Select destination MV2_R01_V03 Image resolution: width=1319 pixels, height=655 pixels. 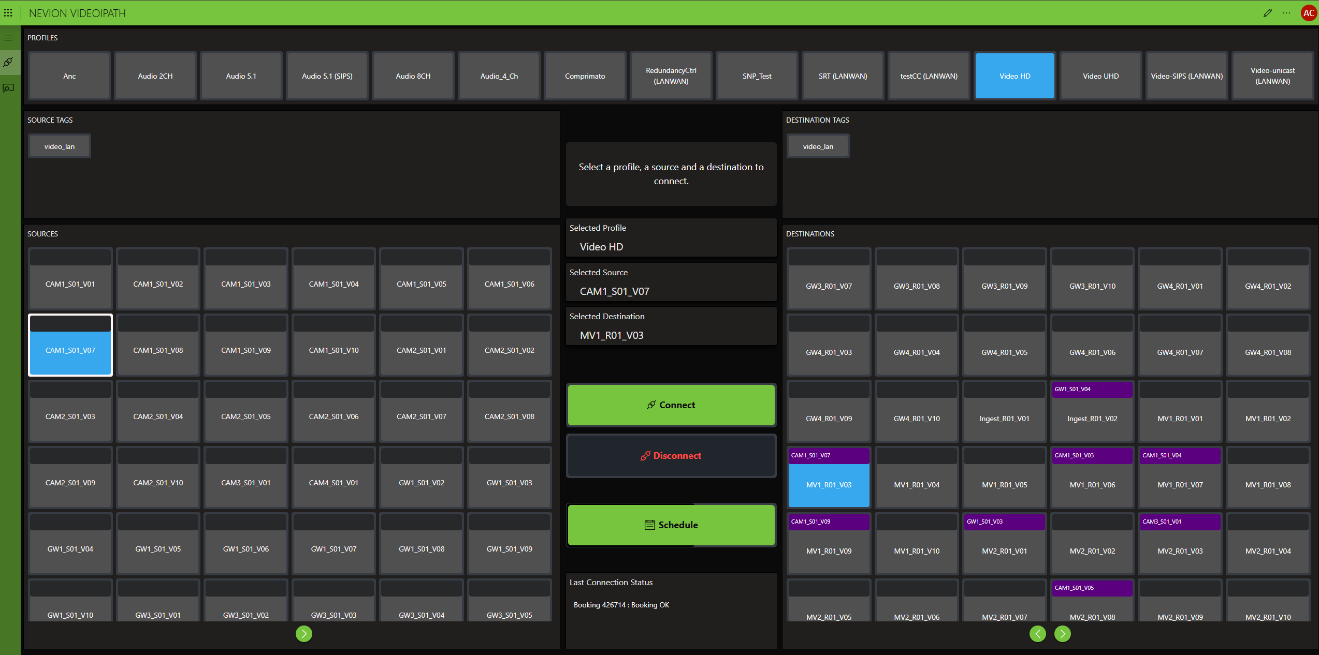[1180, 543]
